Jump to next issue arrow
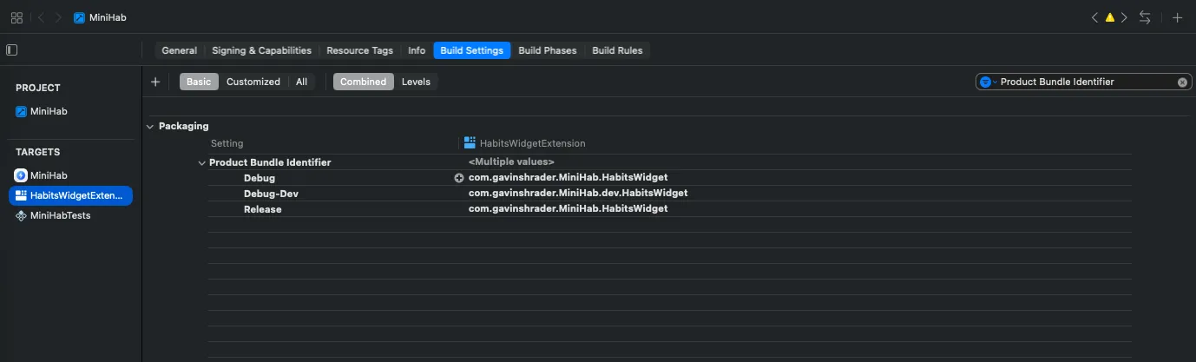Image resolution: width=1196 pixels, height=362 pixels. point(1123,17)
